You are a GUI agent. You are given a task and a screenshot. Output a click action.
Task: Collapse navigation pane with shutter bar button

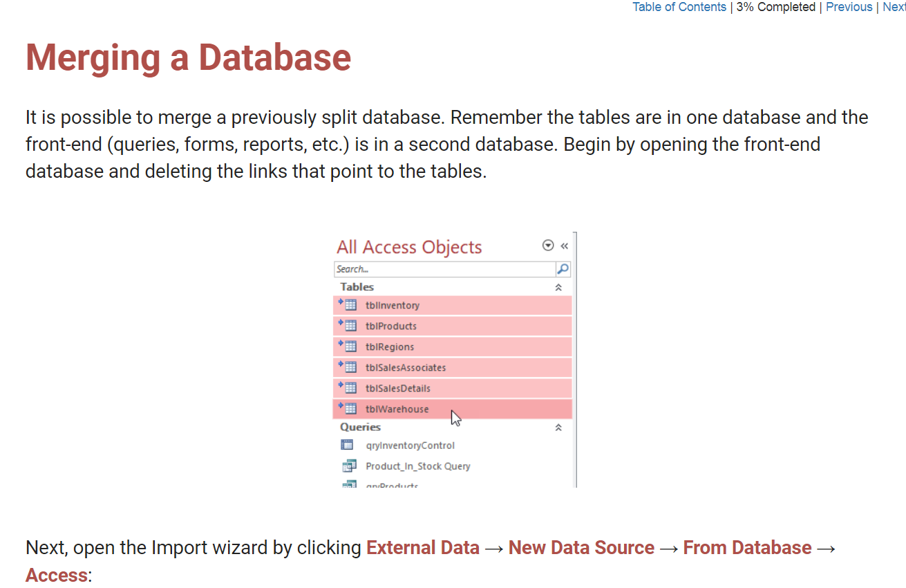(564, 246)
